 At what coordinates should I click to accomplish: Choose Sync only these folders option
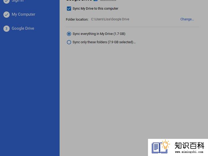(69, 42)
